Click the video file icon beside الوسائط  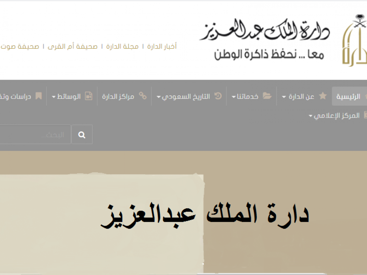pyautogui.click(x=89, y=96)
